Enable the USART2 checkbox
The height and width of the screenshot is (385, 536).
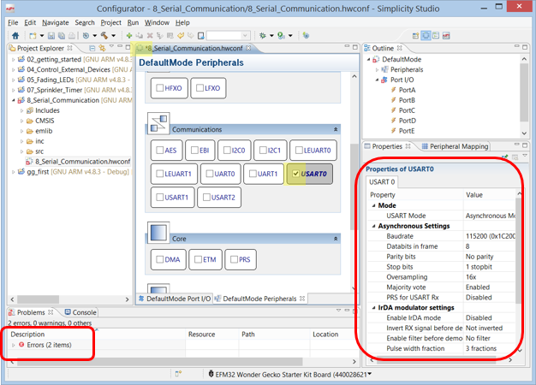coord(206,198)
